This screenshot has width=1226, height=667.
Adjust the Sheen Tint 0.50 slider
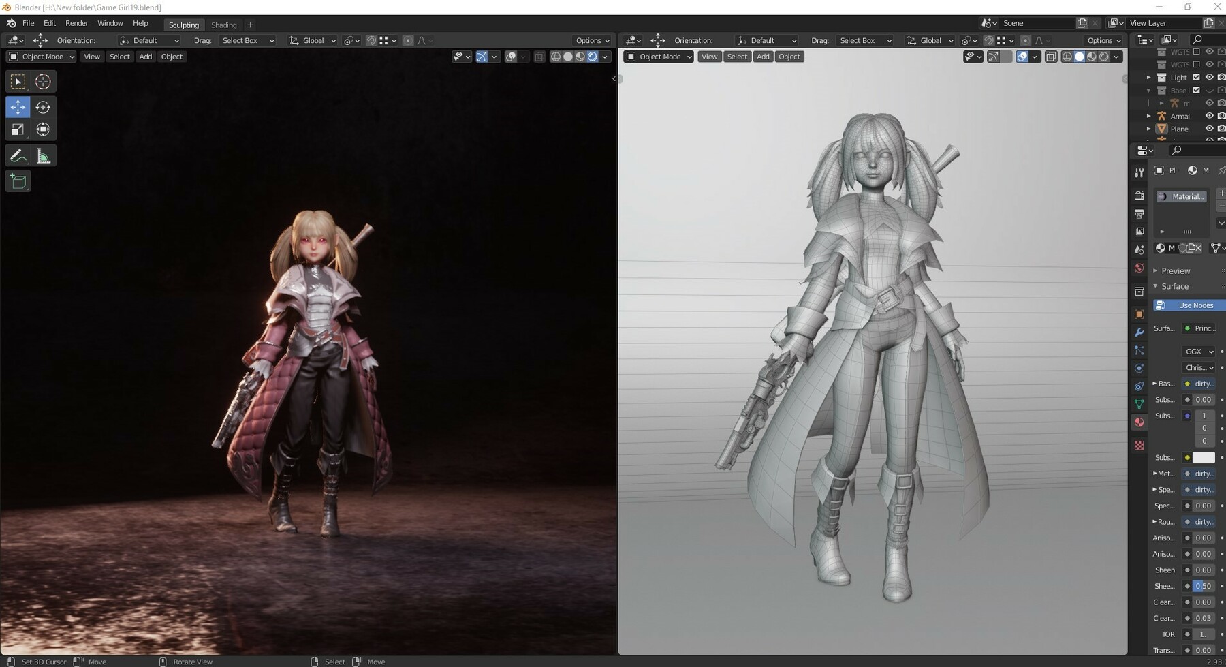coord(1202,586)
